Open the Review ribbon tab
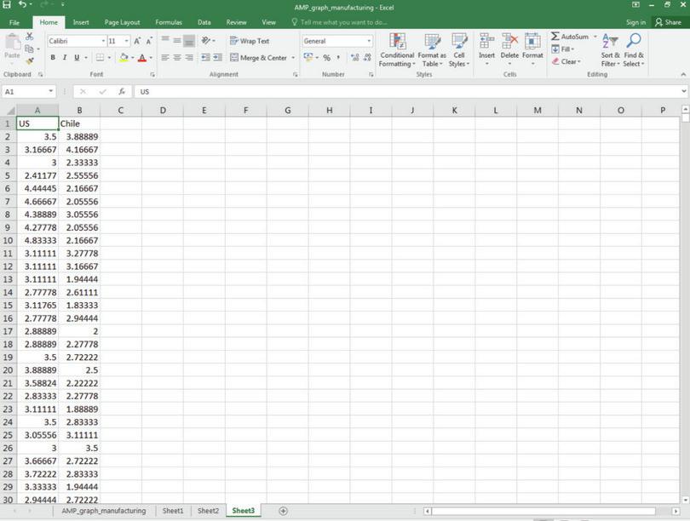690x521 pixels. tap(236, 22)
